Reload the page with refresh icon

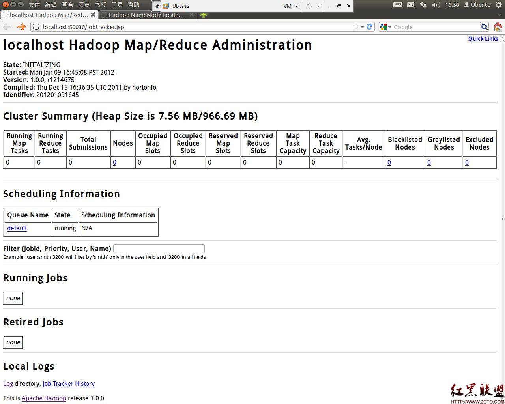click(370, 27)
